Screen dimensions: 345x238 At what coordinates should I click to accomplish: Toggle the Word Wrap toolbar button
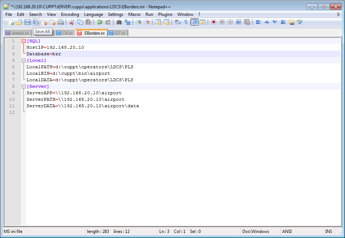[177, 22]
